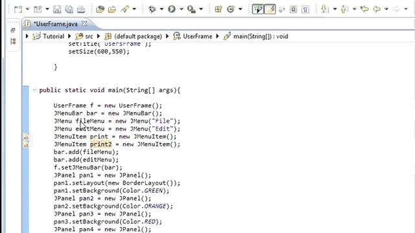This screenshot has height=233, width=415.
Task: Click the New file wizard icon
Action: tap(18, 9)
